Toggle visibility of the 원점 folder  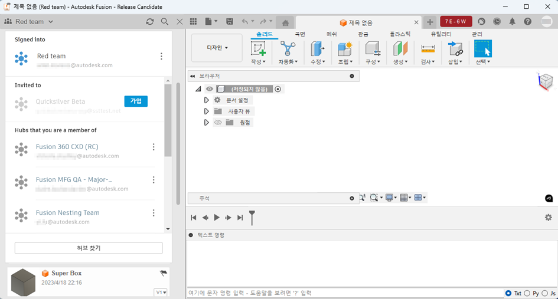pos(218,122)
